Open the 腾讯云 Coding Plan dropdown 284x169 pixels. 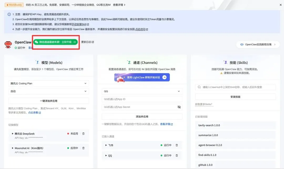[49, 83]
